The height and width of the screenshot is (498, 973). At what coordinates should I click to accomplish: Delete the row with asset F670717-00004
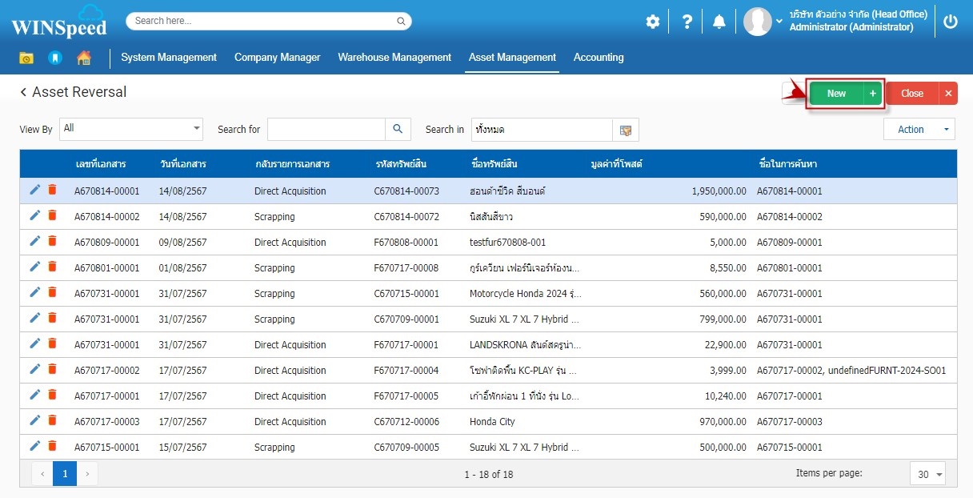click(x=52, y=369)
